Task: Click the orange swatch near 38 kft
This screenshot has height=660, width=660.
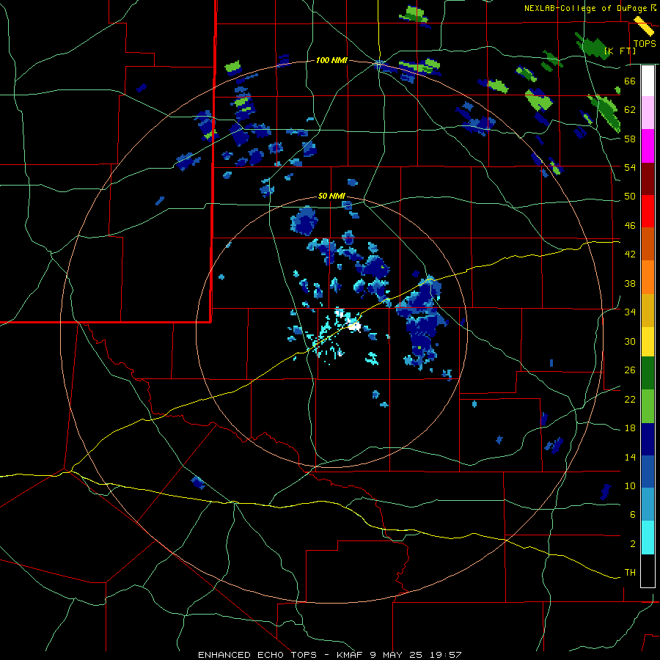Action: point(648,277)
